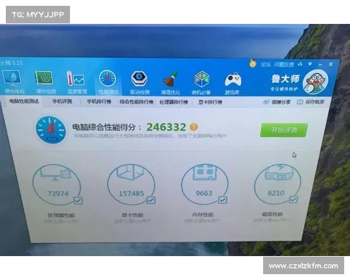Click the save screenshot camera icon
This screenshot has width=350, height=280.
[x=300, y=102]
